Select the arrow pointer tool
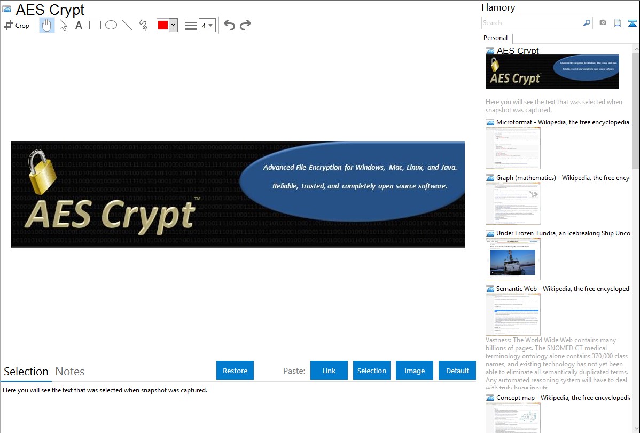Viewport: 640px width, 433px height. pyautogui.click(x=63, y=25)
